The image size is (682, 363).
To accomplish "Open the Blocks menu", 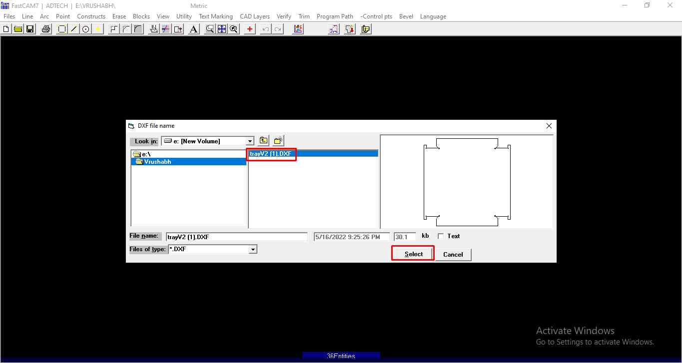I will pyautogui.click(x=141, y=16).
